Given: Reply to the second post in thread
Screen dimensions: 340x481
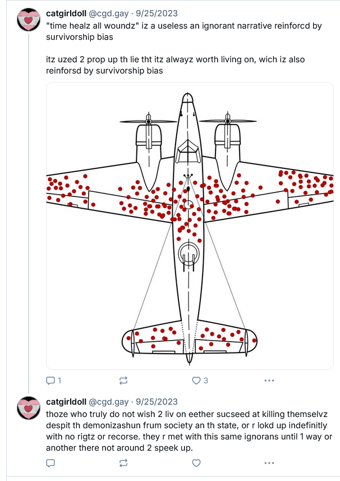Looking at the screenshot, I should click(x=50, y=463).
